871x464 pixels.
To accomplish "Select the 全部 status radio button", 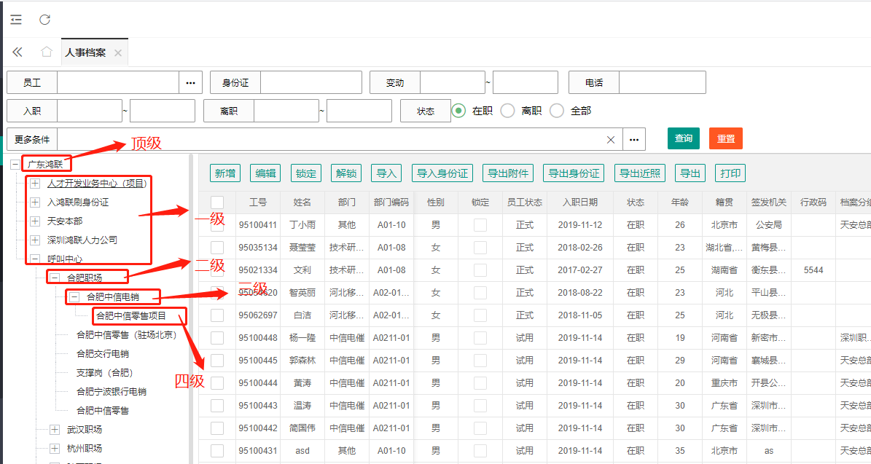I will pos(557,111).
